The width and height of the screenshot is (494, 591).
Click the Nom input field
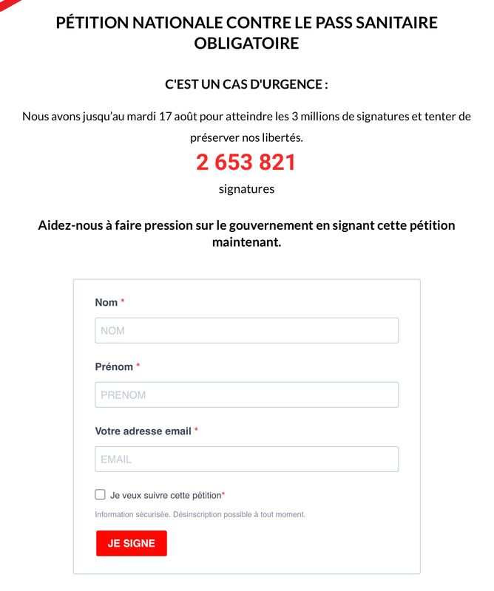[x=246, y=330]
